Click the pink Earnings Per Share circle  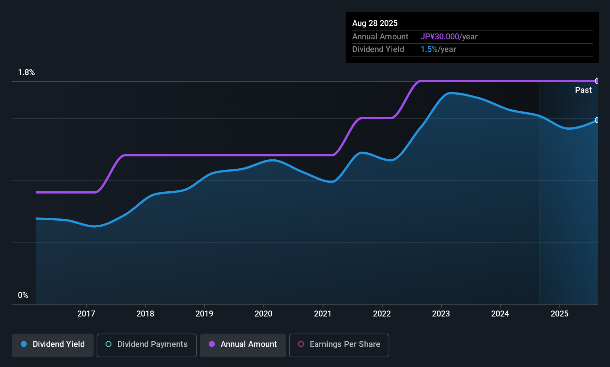coord(301,344)
